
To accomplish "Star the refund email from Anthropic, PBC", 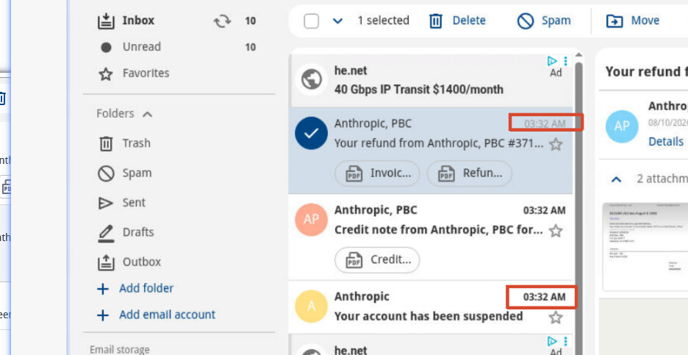I will [556, 144].
